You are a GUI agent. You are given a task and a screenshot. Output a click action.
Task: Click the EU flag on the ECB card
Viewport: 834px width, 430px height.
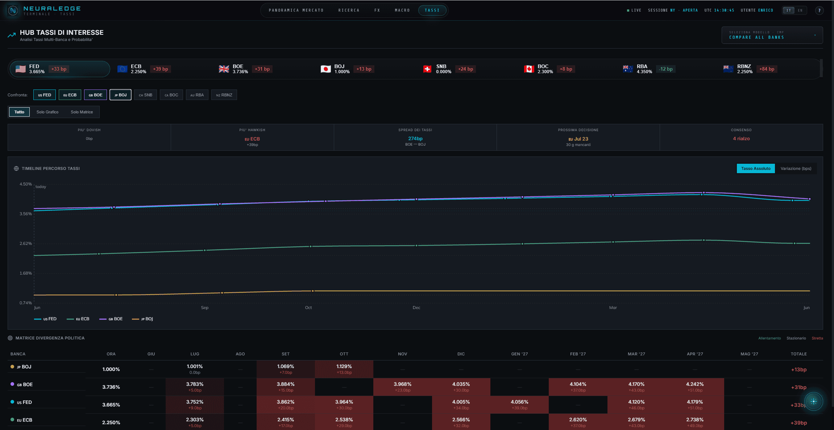(x=123, y=69)
